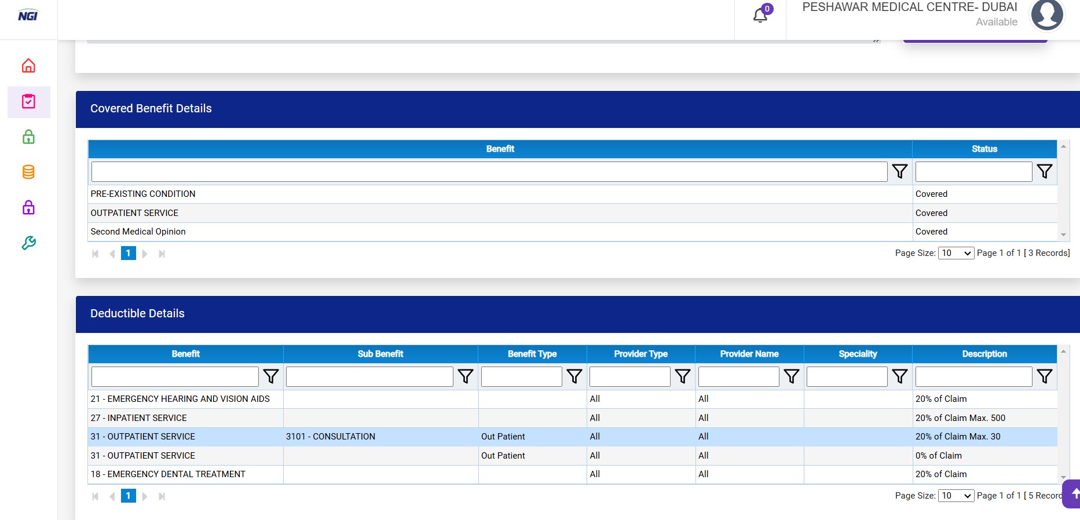This screenshot has height=520, width=1080.
Task: Click the Benefit filter text field in Deductible Details
Action: pyautogui.click(x=175, y=376)
